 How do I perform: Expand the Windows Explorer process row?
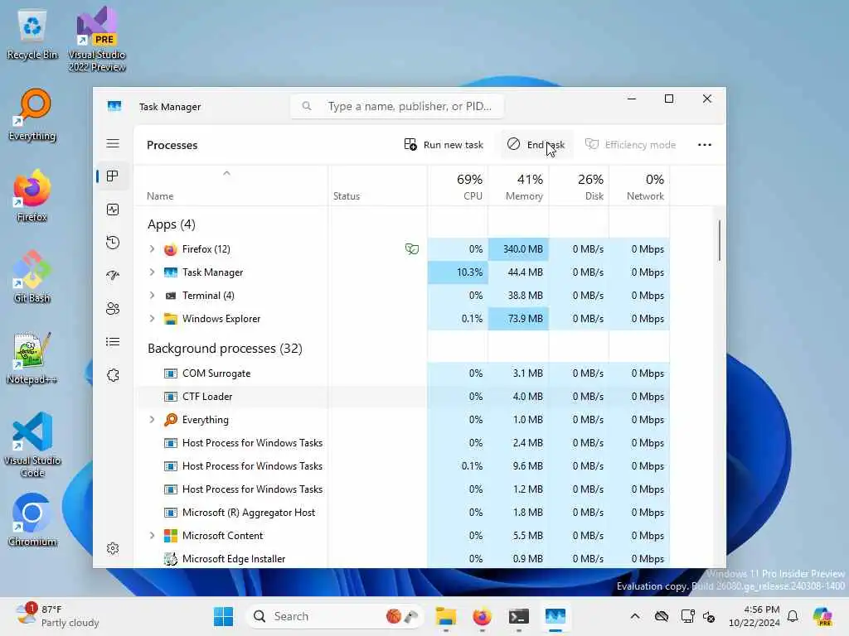point(153,319)
